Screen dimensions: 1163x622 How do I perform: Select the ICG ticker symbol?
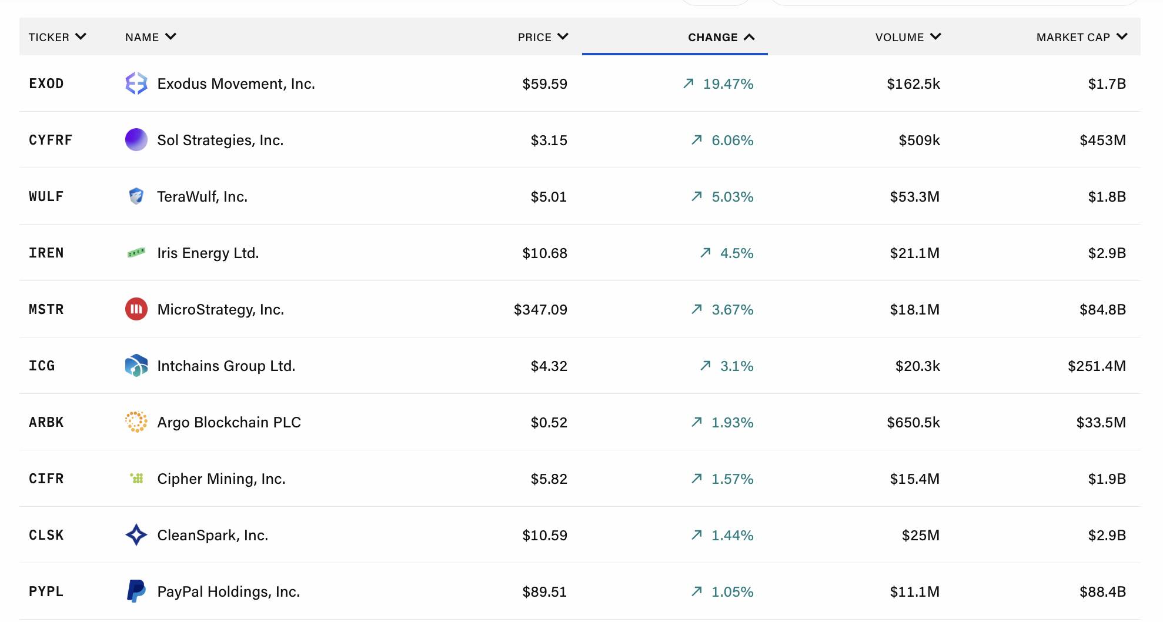tap(42, 366)
